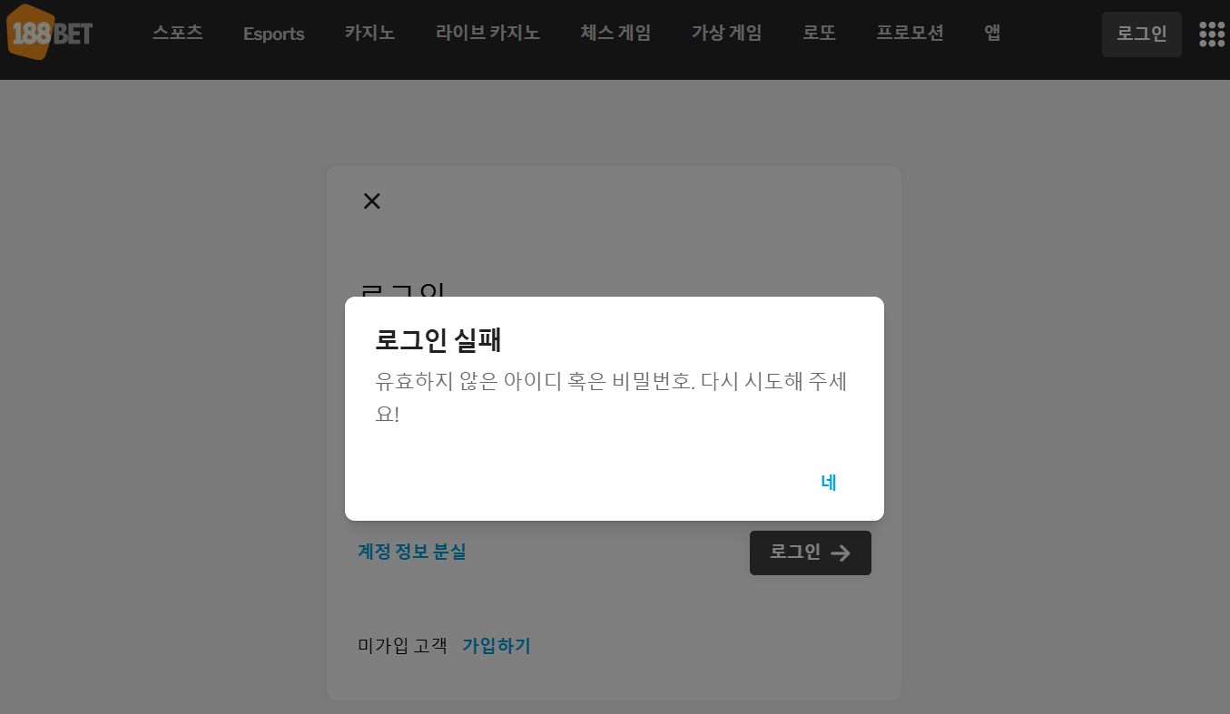Open the 로또 section
The height and width of the screenshot is (714, 1230).
(x=819, y=34)
